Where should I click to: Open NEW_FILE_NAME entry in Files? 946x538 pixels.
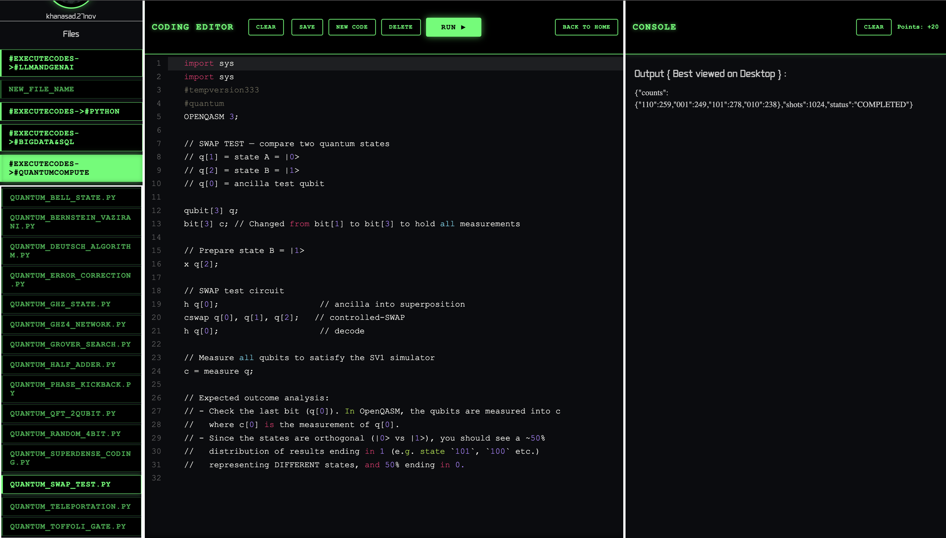(x=71, y=89)
